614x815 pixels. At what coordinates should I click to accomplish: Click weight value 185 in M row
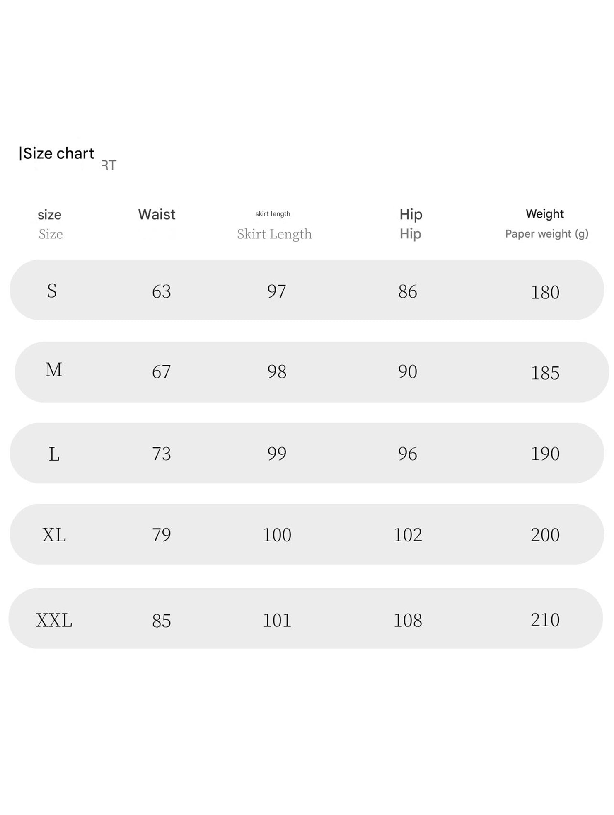(545, 373)
